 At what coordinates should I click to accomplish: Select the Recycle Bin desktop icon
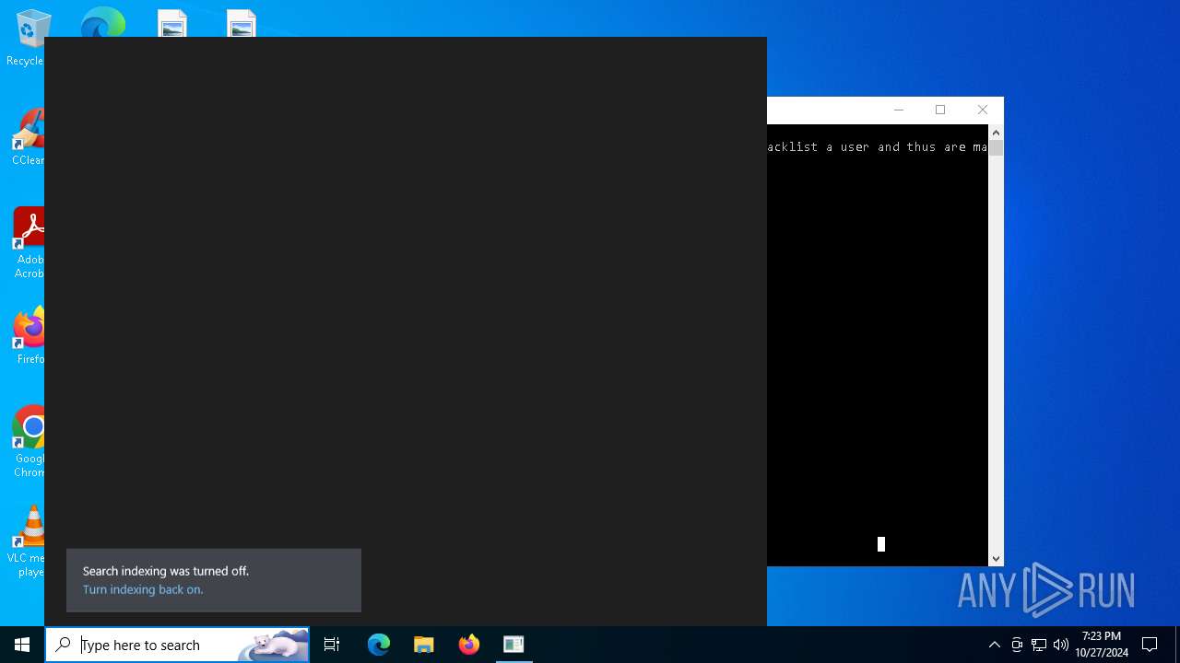coord(28,39)
